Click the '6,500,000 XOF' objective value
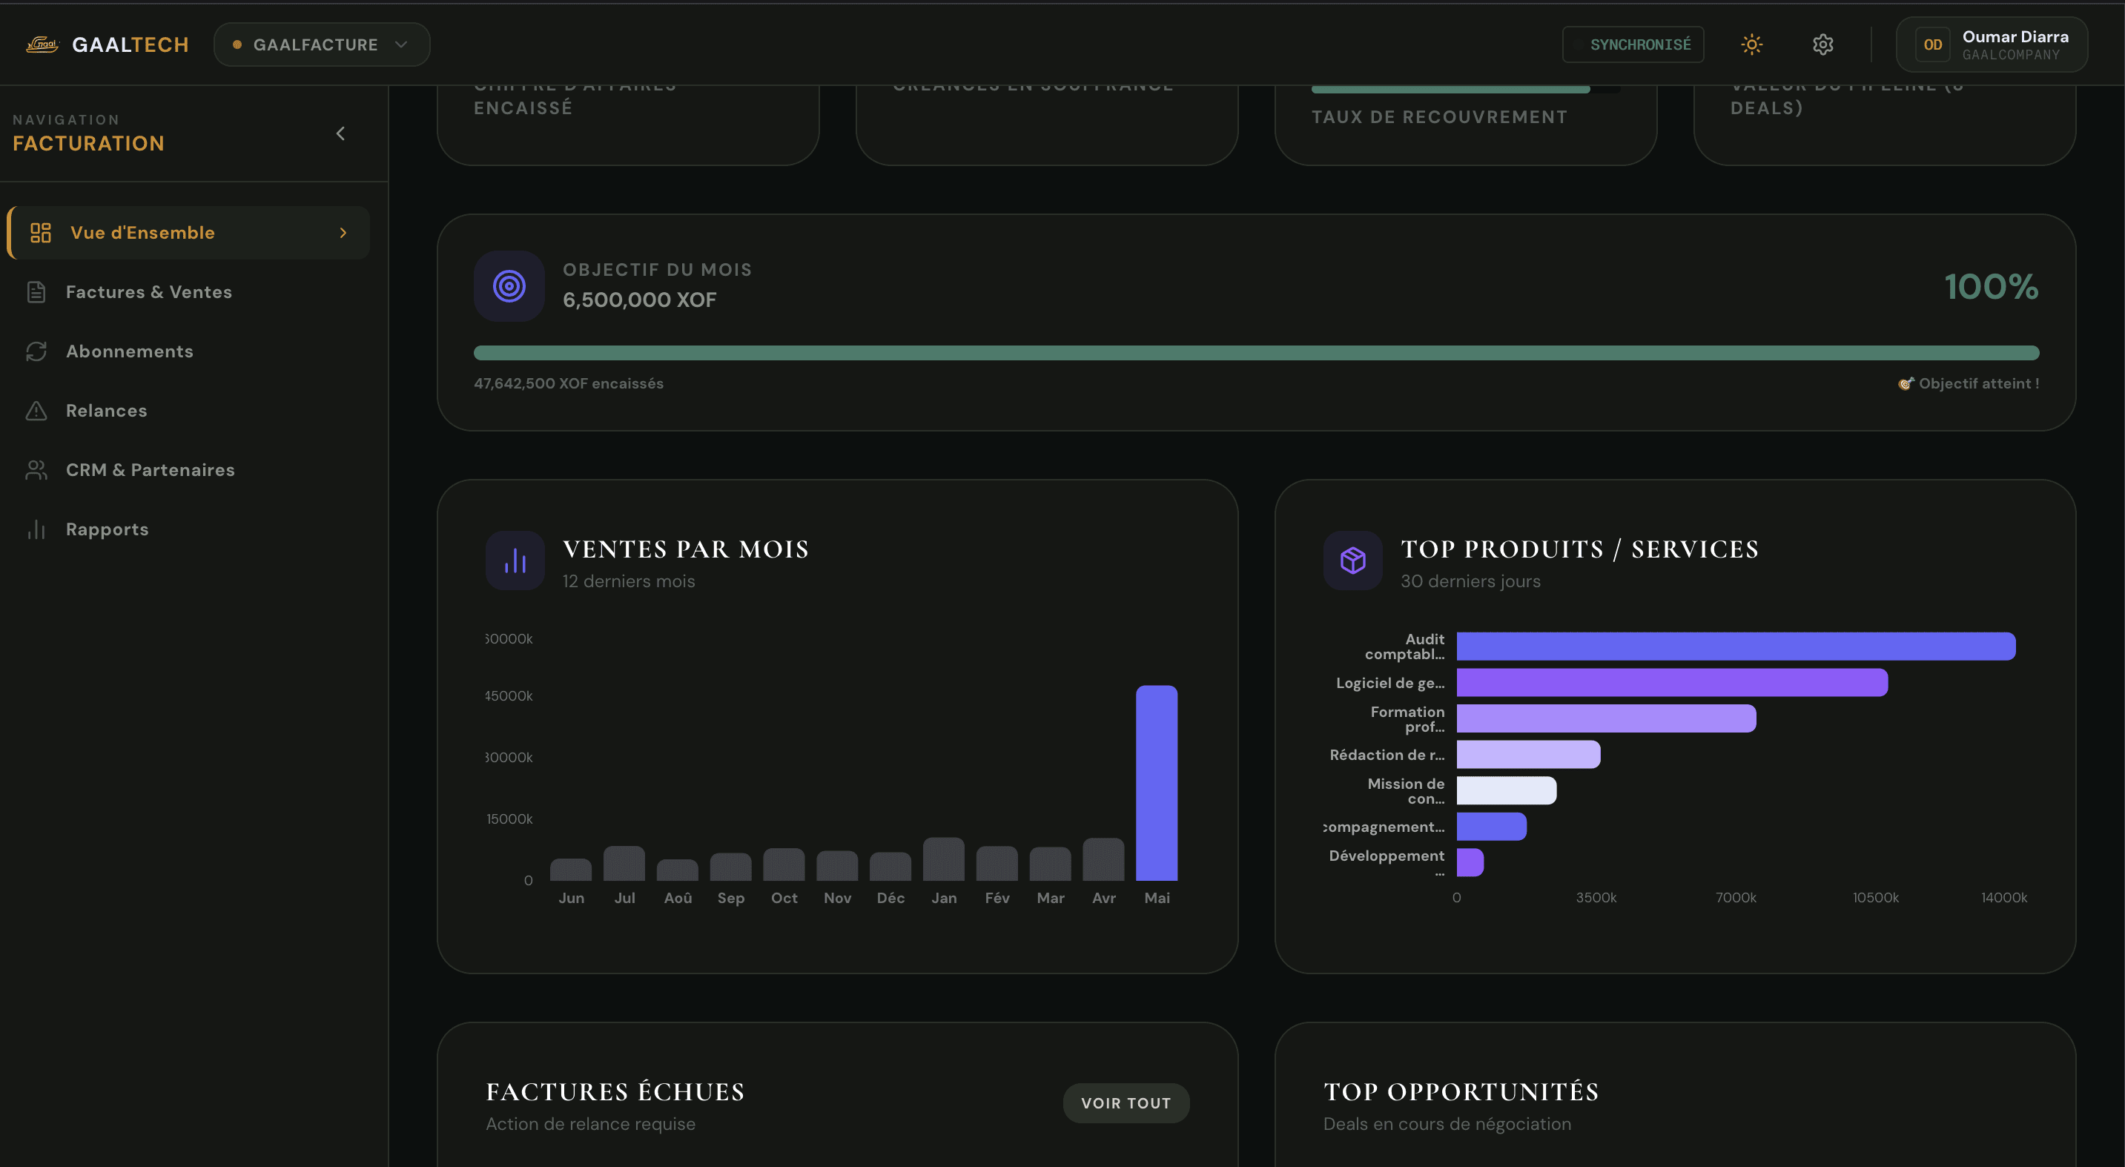 [639, 300]
